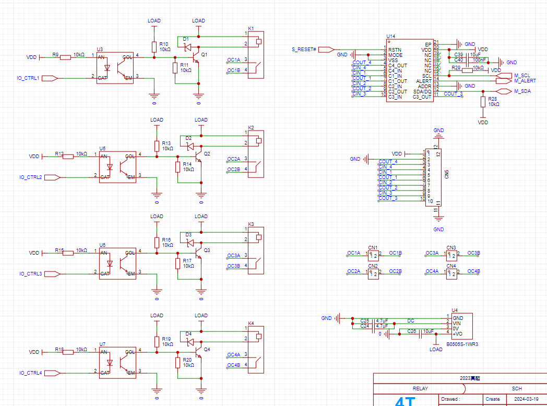Screen dimensions: 547x406
Task: Select resistor R19 body
Action: click(157, 342)
